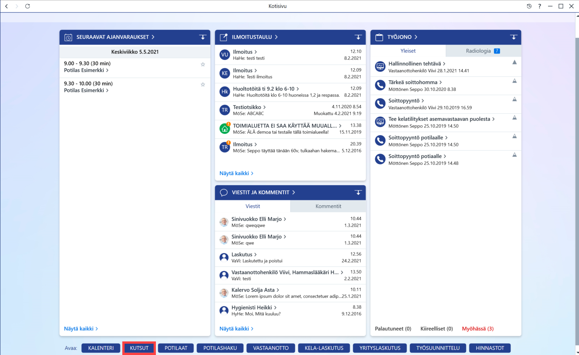This screenshot has width=579, height=355.
Task: Click the priority triangle on Tee kelatilitykset row
Action: 514,118
